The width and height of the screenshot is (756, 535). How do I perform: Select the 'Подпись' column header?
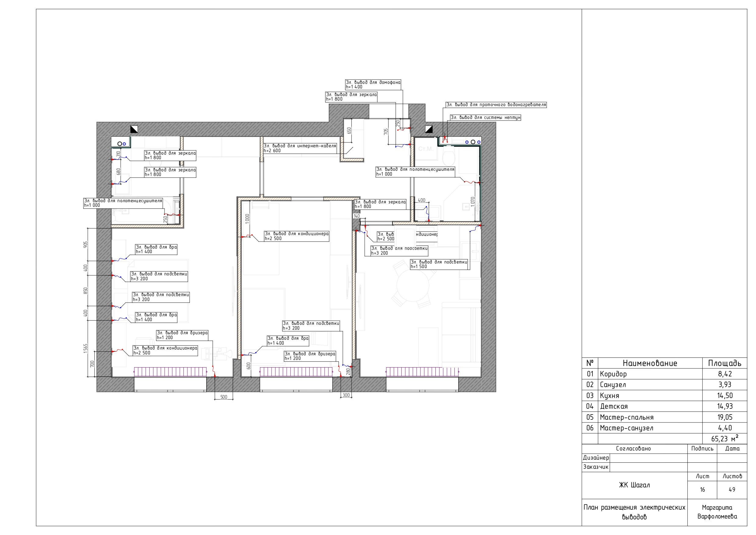[x=702, y=449]
